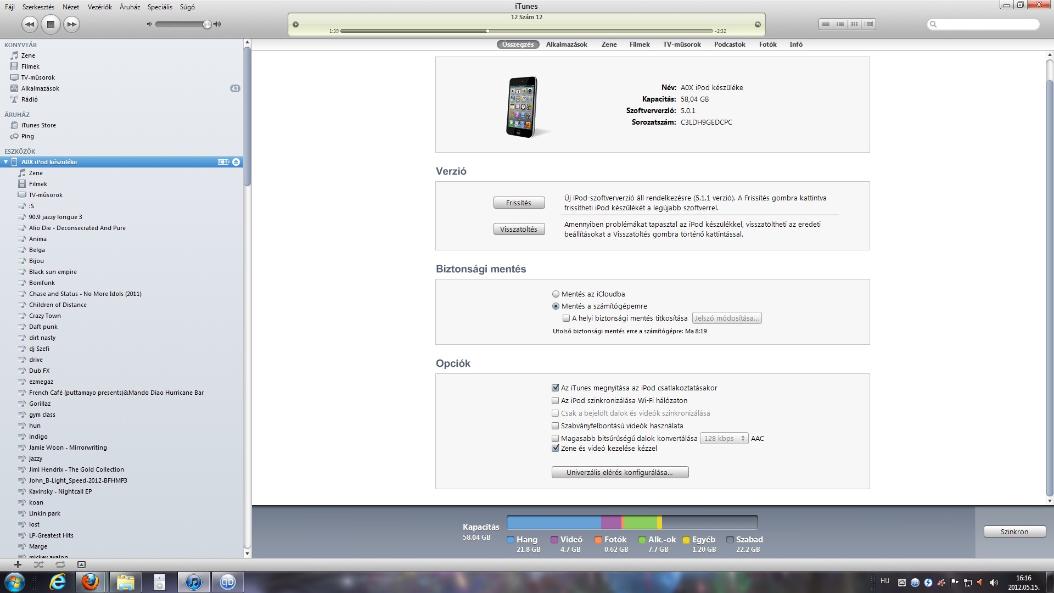
Task: Select Mentés a számítógépemre radio button
Action: pyautogui.click(x=556, y=306)
